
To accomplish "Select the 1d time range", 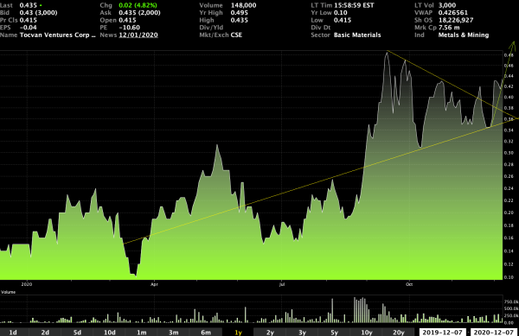I will tap(13, 332).
